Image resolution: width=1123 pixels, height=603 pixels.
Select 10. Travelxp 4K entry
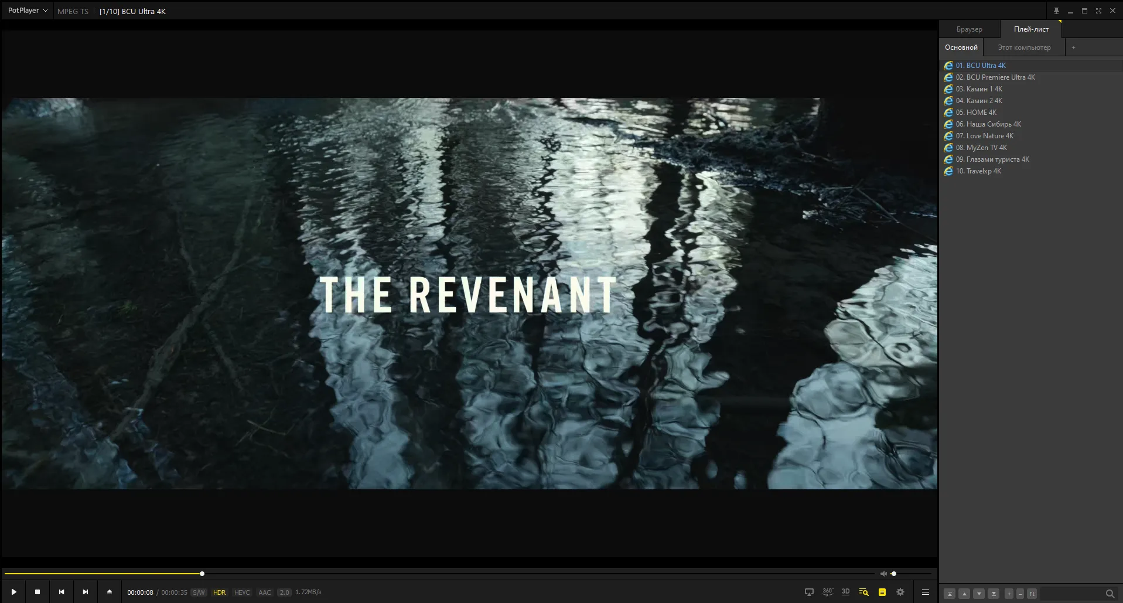[1031, 171]
